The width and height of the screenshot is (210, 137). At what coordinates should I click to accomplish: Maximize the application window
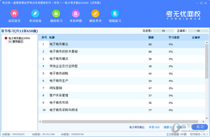tap(201, 3)
